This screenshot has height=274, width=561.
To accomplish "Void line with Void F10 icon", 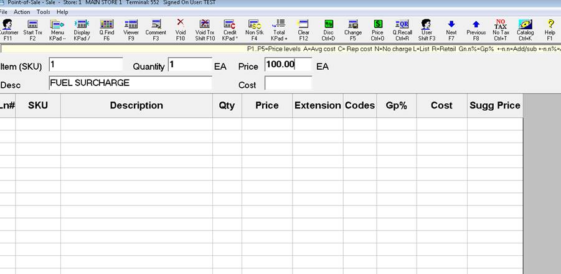I will click(x=181, y=29).
